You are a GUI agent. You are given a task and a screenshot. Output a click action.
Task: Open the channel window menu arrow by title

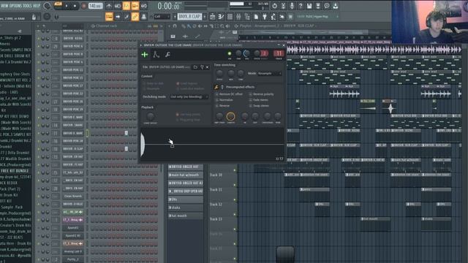tap(141, 45)
